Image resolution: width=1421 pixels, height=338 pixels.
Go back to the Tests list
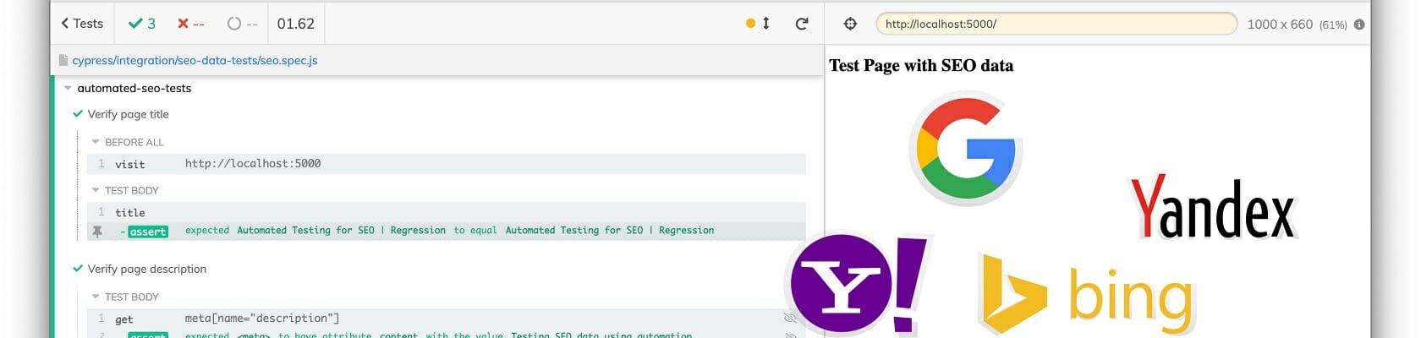[81, 24]
